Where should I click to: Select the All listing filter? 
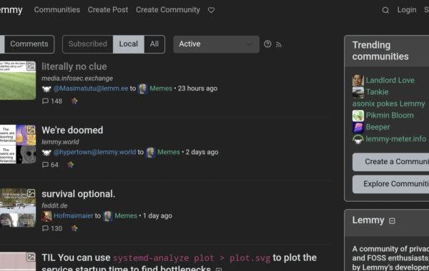(154, 44)
